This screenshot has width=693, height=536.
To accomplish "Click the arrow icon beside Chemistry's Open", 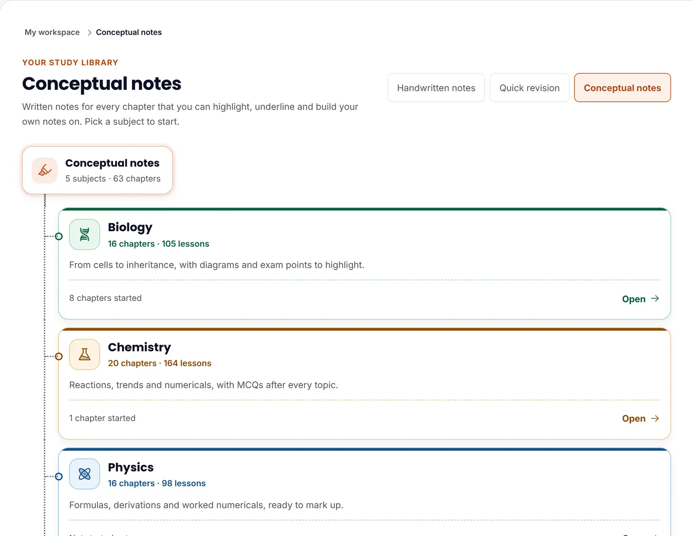I will pos(655,419).
